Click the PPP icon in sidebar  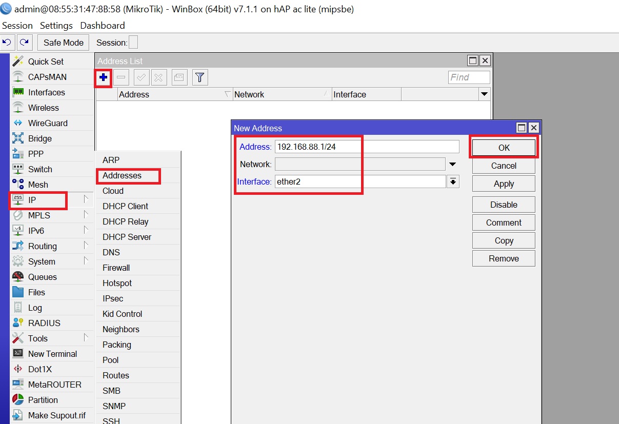click(x=18, y=153)
